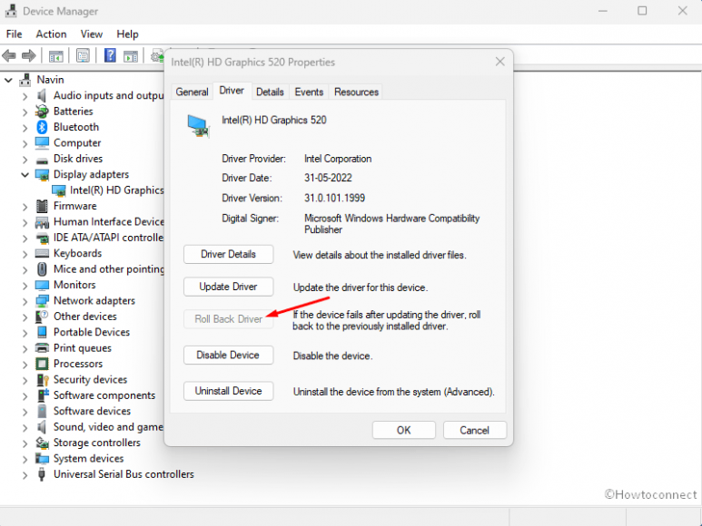Click the Storage controllers icon
702x526 pixels.
[x=42, y=443]
